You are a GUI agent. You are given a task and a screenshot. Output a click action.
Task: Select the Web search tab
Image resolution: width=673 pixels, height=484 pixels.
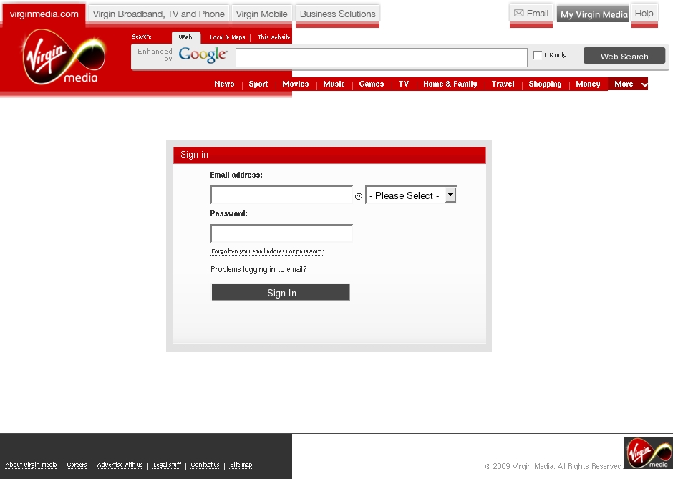[186, 37]
